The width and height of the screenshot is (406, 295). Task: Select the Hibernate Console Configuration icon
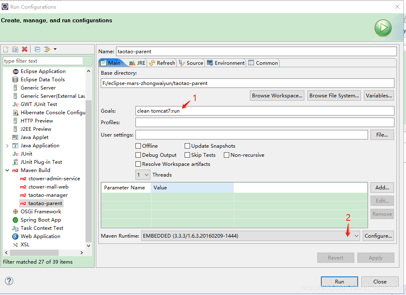click(x=16, y=113)
